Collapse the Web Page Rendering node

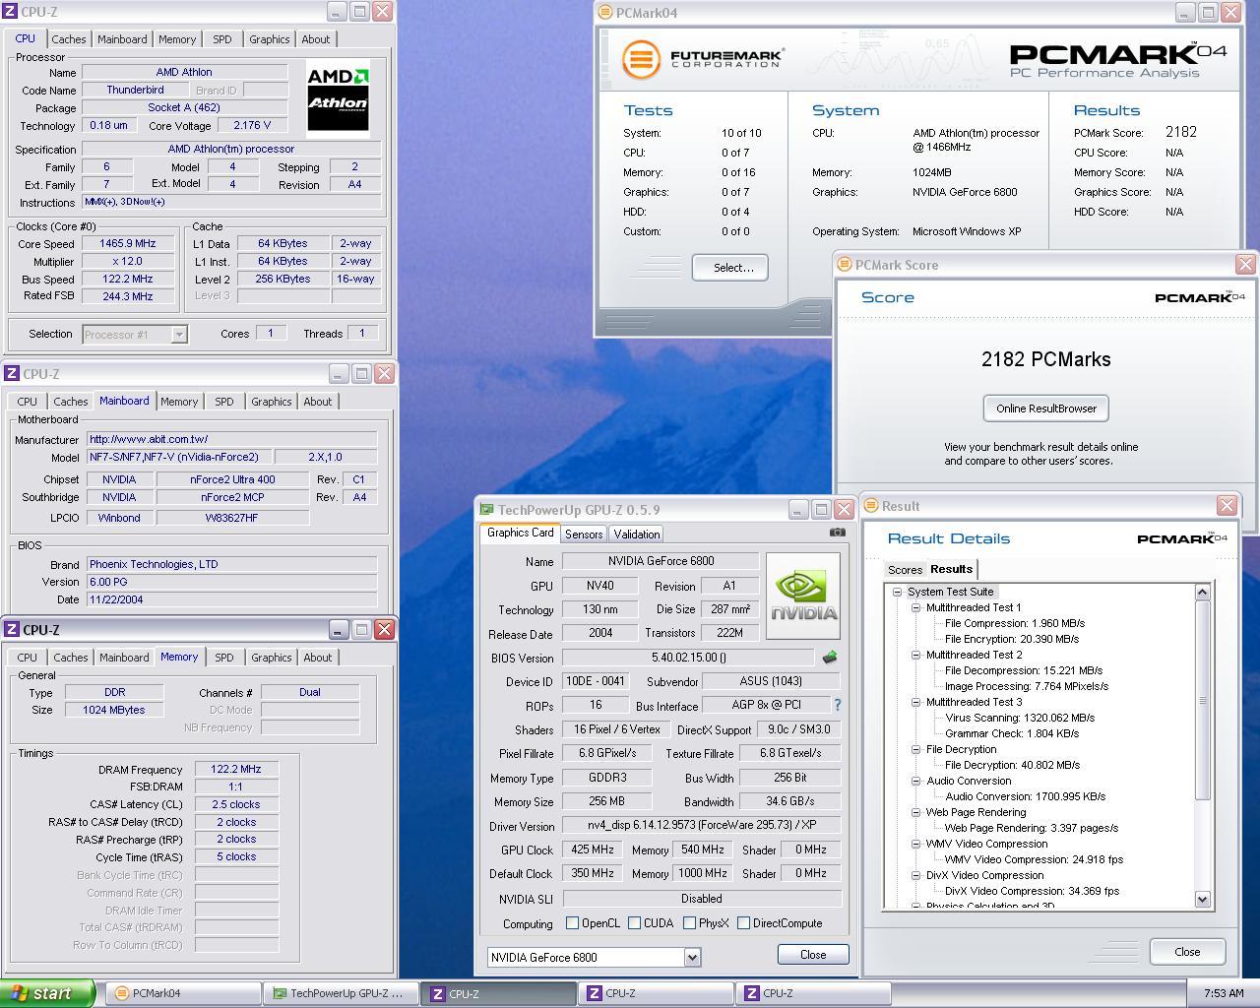coord(915,812)
